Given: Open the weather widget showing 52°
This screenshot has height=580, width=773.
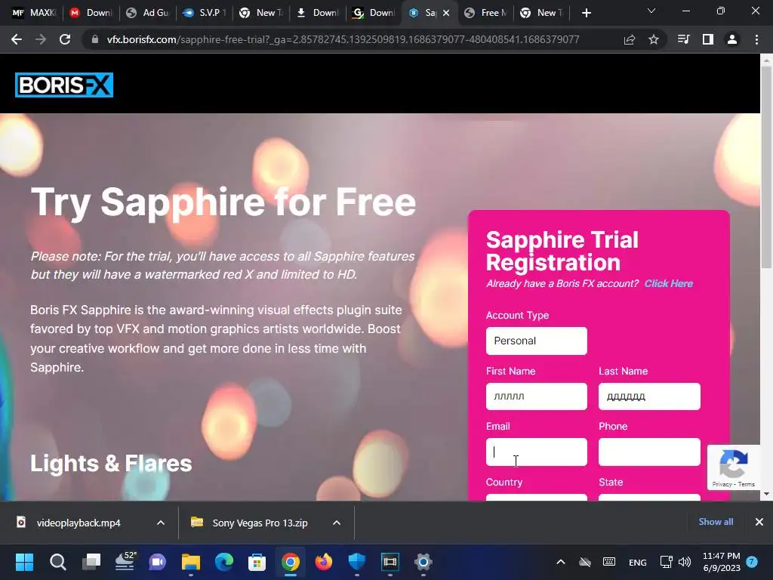Looking at the screenshot, I should click(x=125, y=562).
